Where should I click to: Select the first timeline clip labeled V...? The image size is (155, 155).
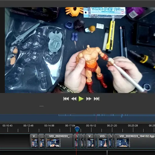(x=34, y=141)
